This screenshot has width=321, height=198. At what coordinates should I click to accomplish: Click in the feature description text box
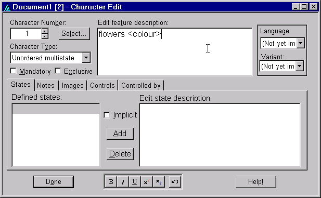(175, 52)
